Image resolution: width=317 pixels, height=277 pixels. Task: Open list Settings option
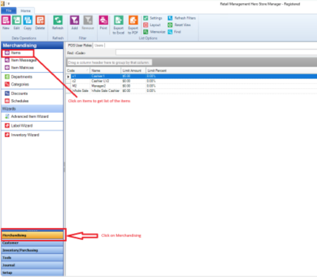point(153,18)
